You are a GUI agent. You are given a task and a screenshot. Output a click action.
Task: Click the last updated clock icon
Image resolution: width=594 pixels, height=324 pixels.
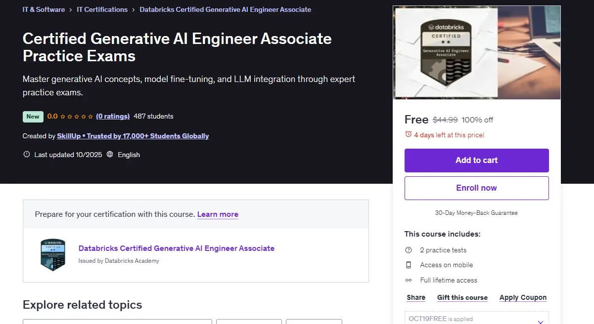tap(27, 155)
